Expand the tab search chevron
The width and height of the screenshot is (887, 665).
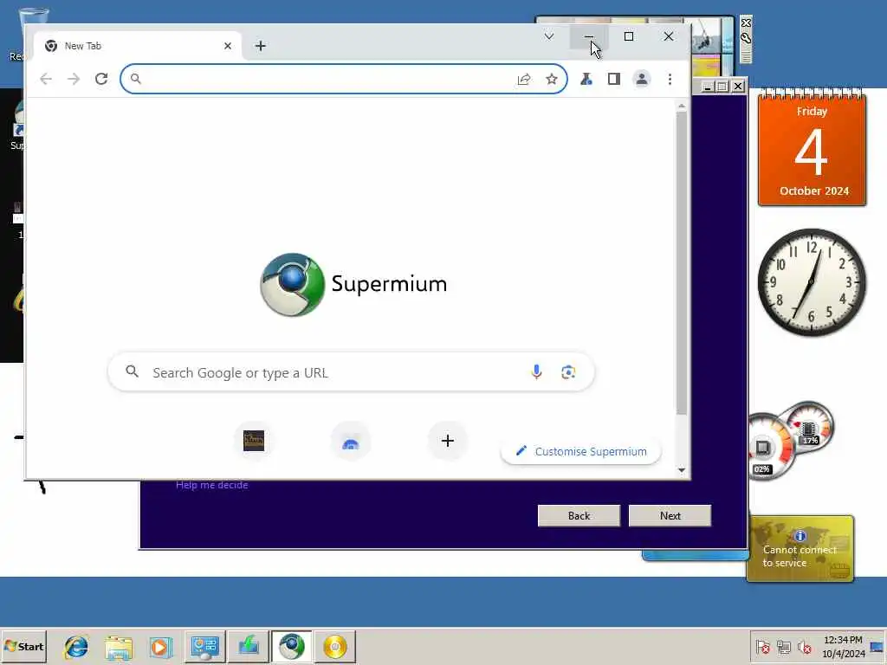[548, 36]
